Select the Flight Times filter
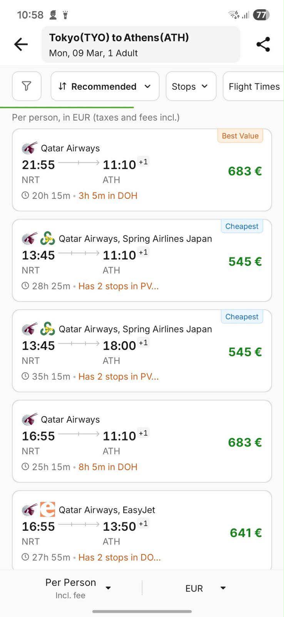This screenshot has height=617, width=284. pyautogui.click(x=254, y=86)
